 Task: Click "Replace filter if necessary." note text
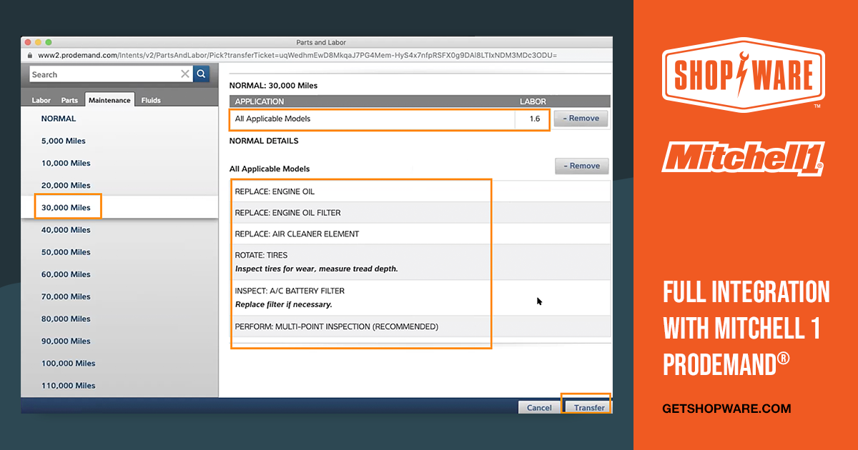284,304
